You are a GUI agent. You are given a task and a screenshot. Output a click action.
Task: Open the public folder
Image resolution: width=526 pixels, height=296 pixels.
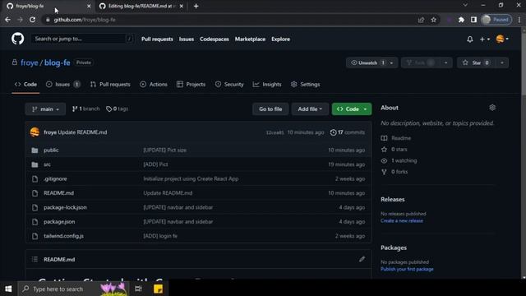pos(51,150)
